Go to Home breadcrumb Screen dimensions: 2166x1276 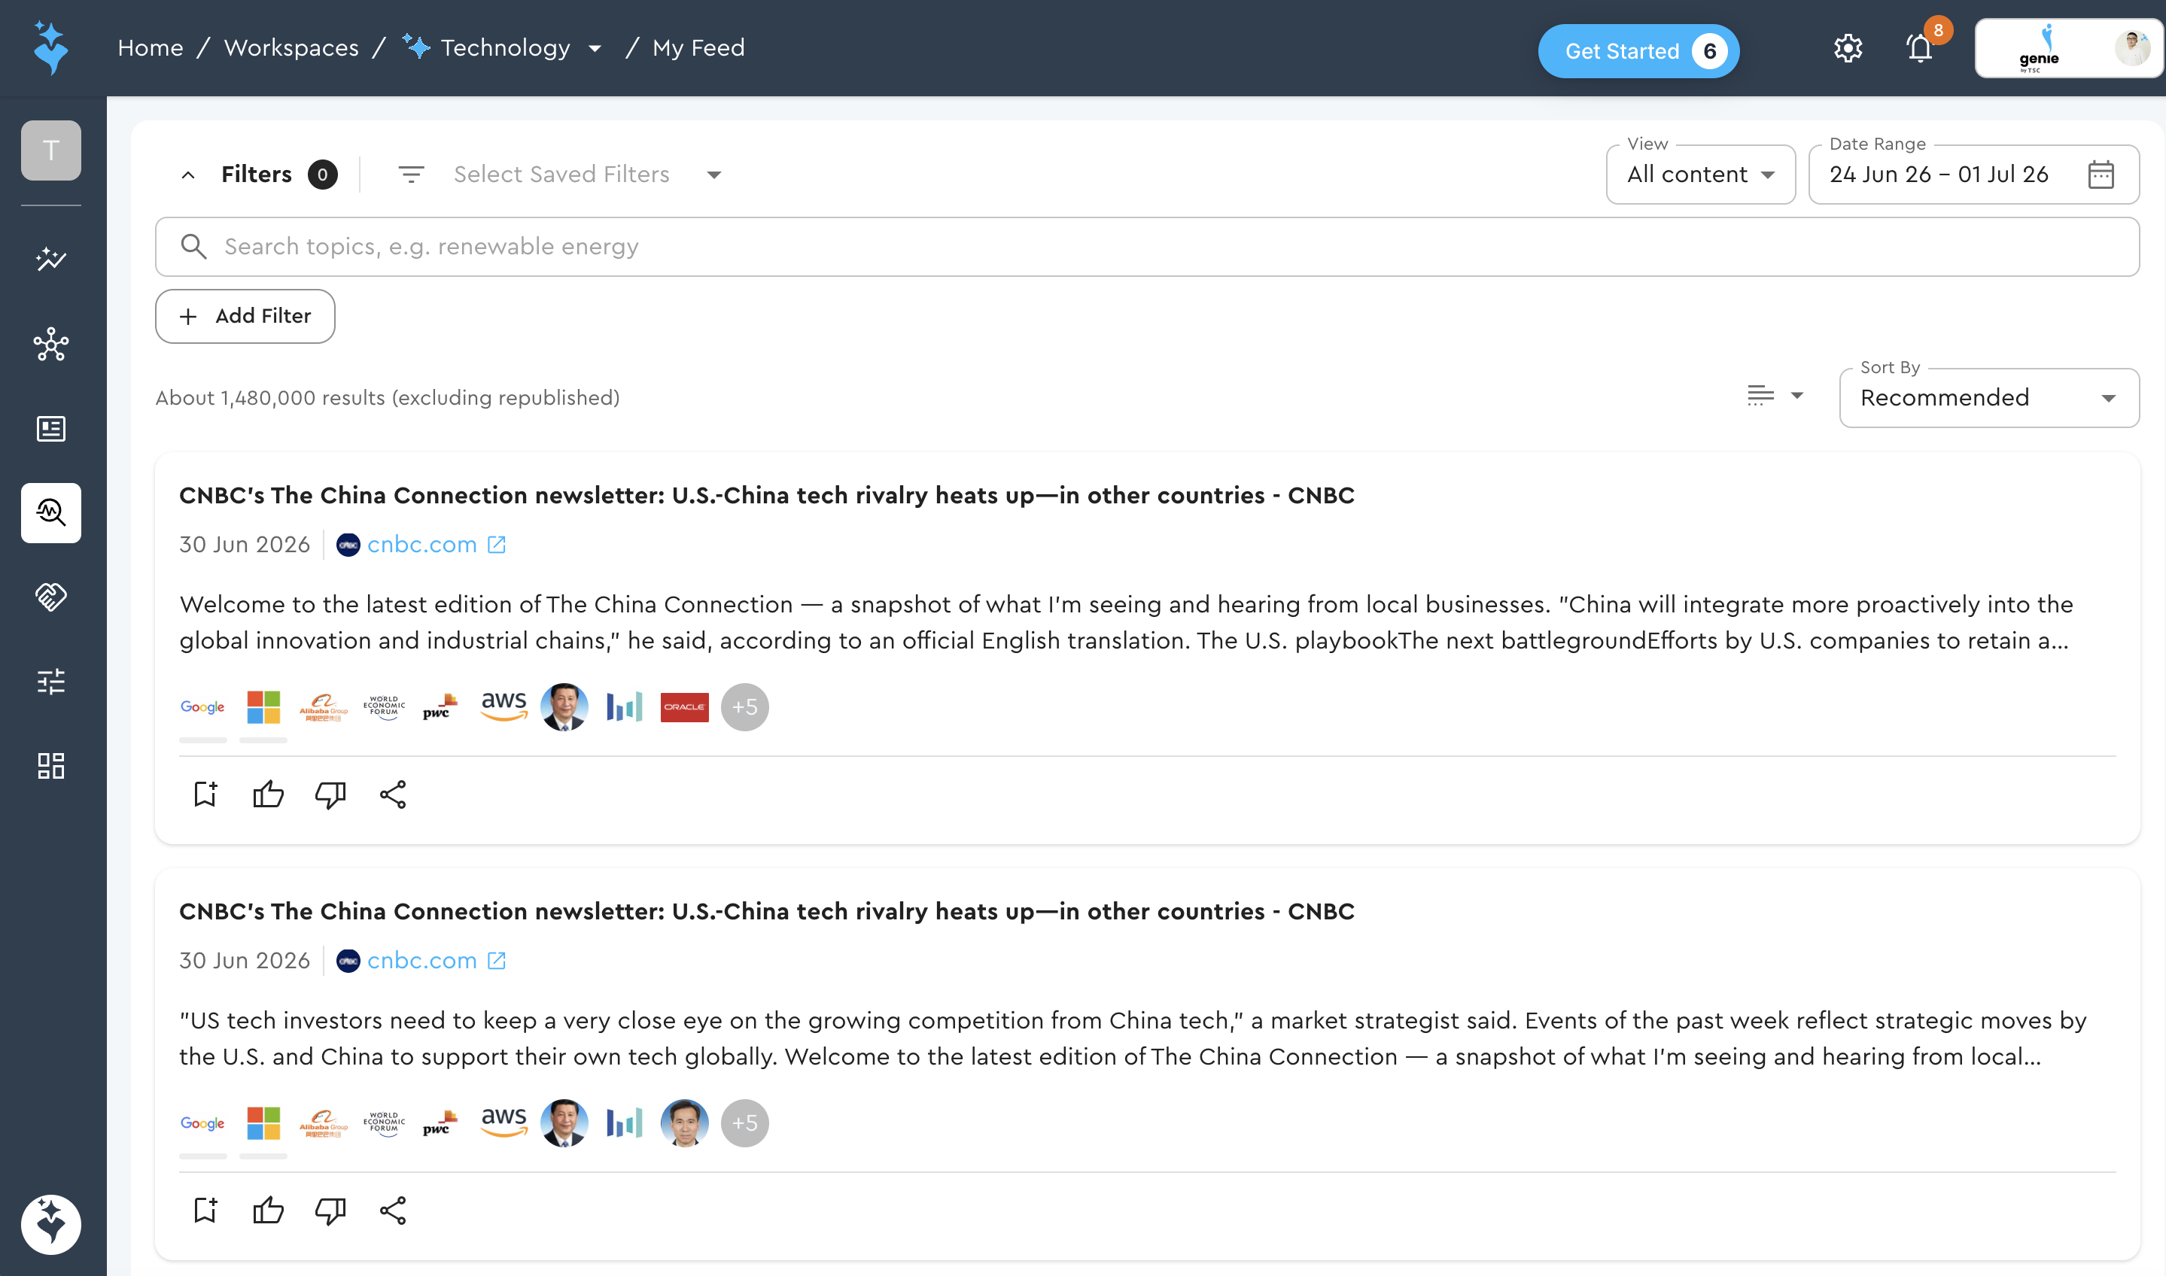pos(151,48)
